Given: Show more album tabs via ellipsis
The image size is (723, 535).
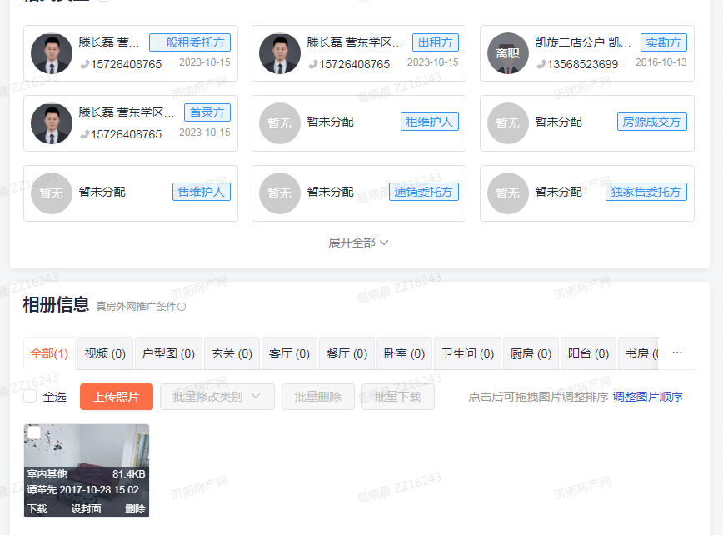Looking at the screenshot, I should [x=677, y=353].
